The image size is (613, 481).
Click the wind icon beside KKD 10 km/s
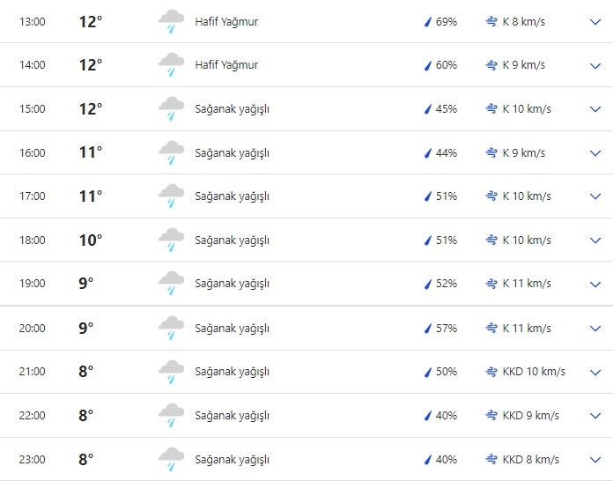point(491,372)
